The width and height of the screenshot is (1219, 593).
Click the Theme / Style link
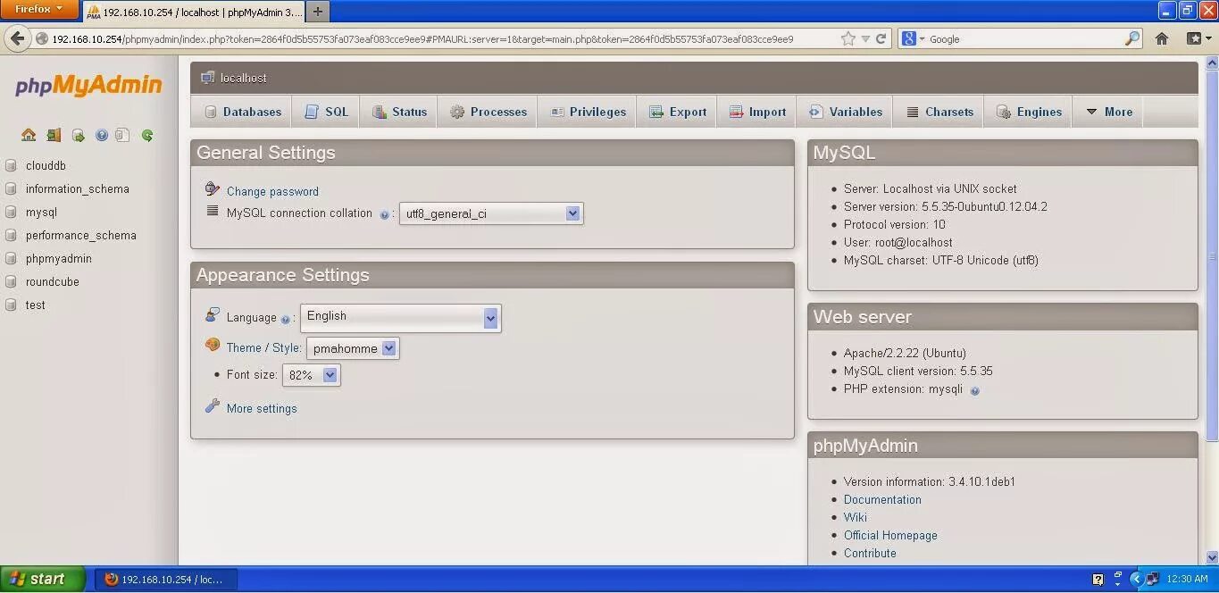click(263, 347)
